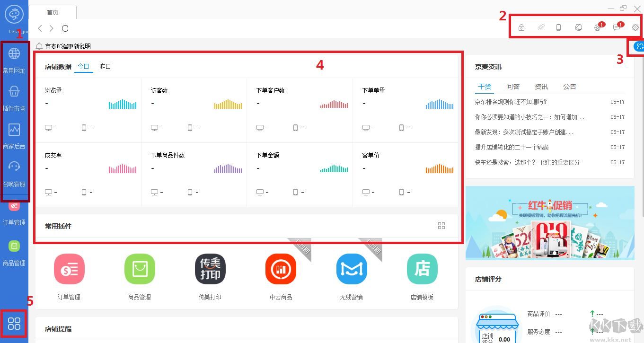Click the paperclip attachment icon
The height and width of the screenshot is (343, 644).
pyautogui.click(x=541, y=27)
